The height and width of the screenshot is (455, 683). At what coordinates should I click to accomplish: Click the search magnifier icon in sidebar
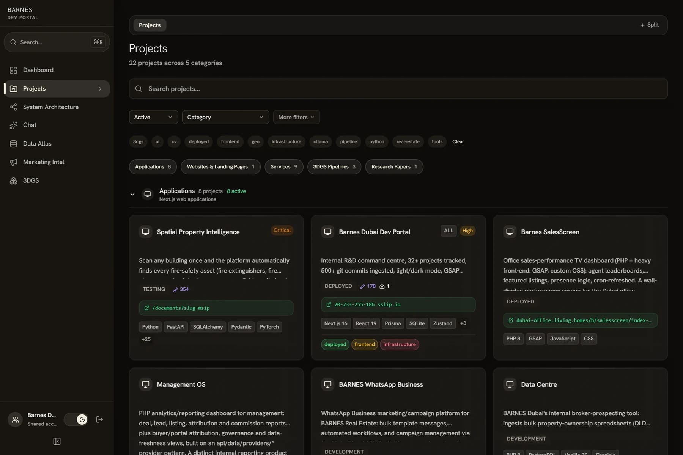point(13,42)
